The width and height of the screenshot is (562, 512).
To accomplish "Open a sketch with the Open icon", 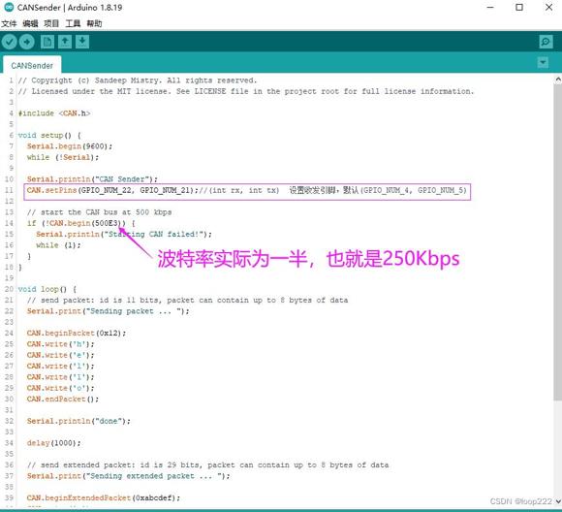I will (x=65, y=42).
